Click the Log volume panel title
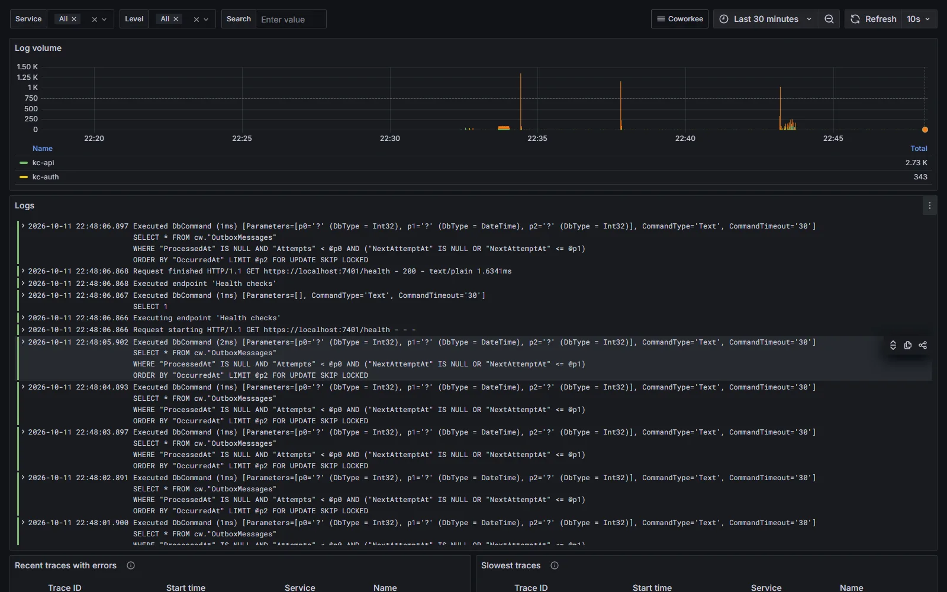This screenshot has height=592, width=947. 38,48
